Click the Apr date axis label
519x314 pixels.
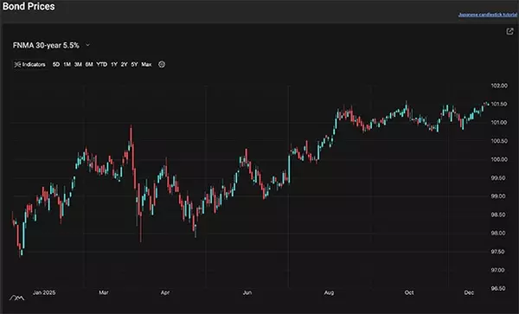(x=165, y=292)
